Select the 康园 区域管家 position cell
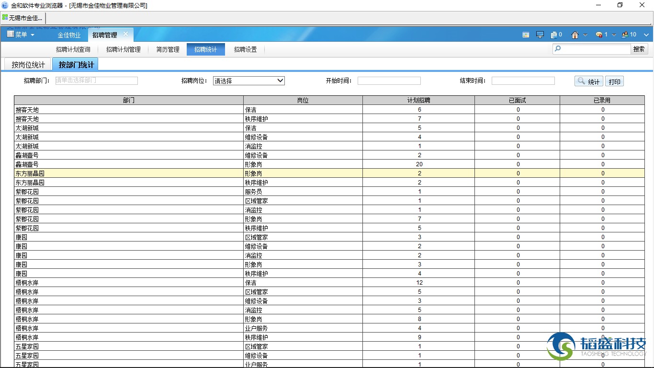The height and width of the screenshot is (368, 654). 303,237
